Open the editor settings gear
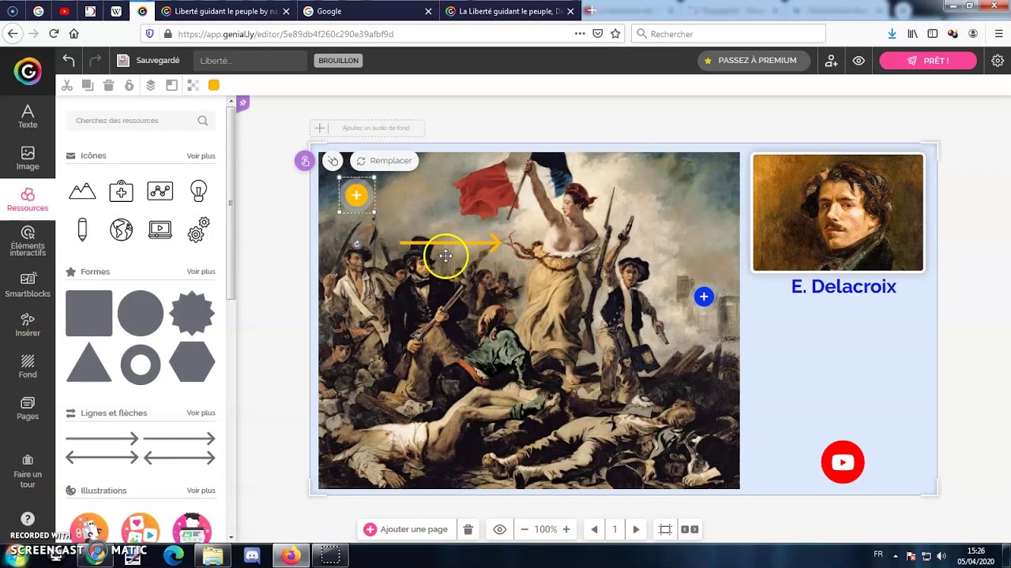 tap(998, 61)
